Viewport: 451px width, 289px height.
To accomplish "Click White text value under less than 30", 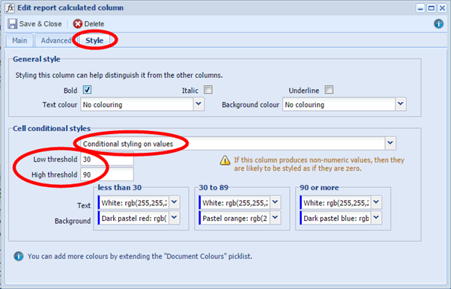I will click(134, 203).
